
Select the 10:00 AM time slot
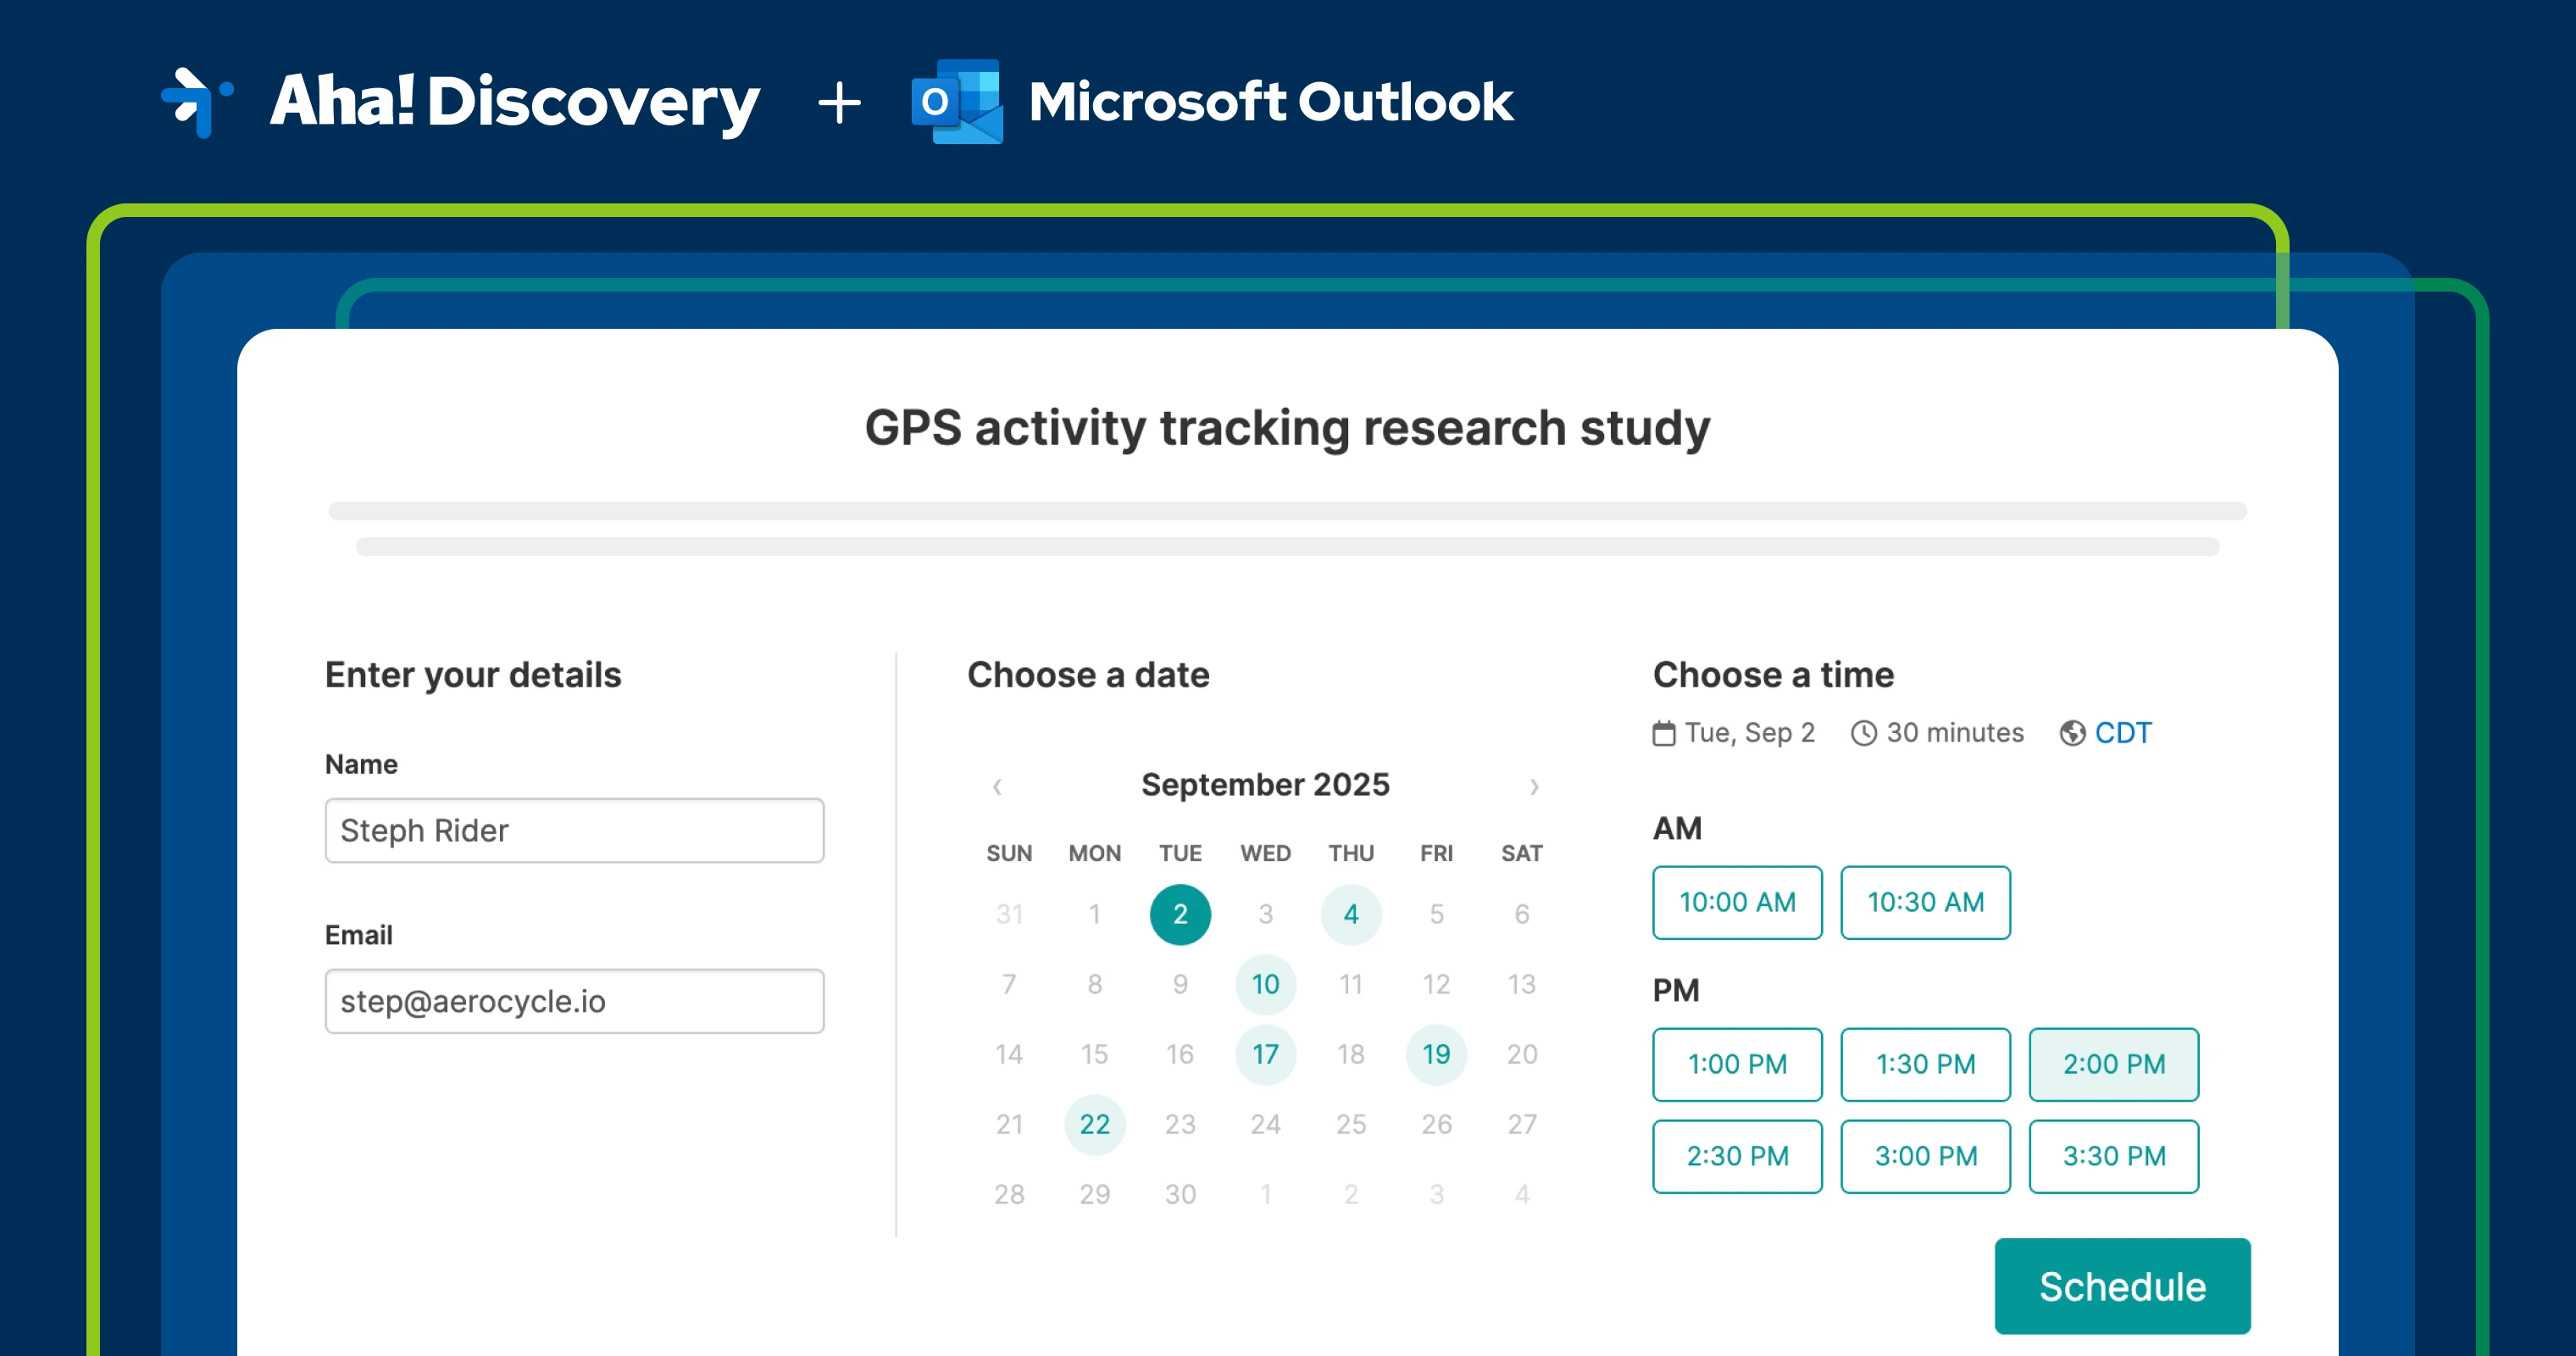1737,902
